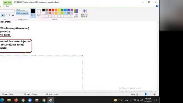Image resolution: width=183 pixels, height=103 pixels.
Task: Open File Explorer from the taskbar
Action: [x=9, y=100]
